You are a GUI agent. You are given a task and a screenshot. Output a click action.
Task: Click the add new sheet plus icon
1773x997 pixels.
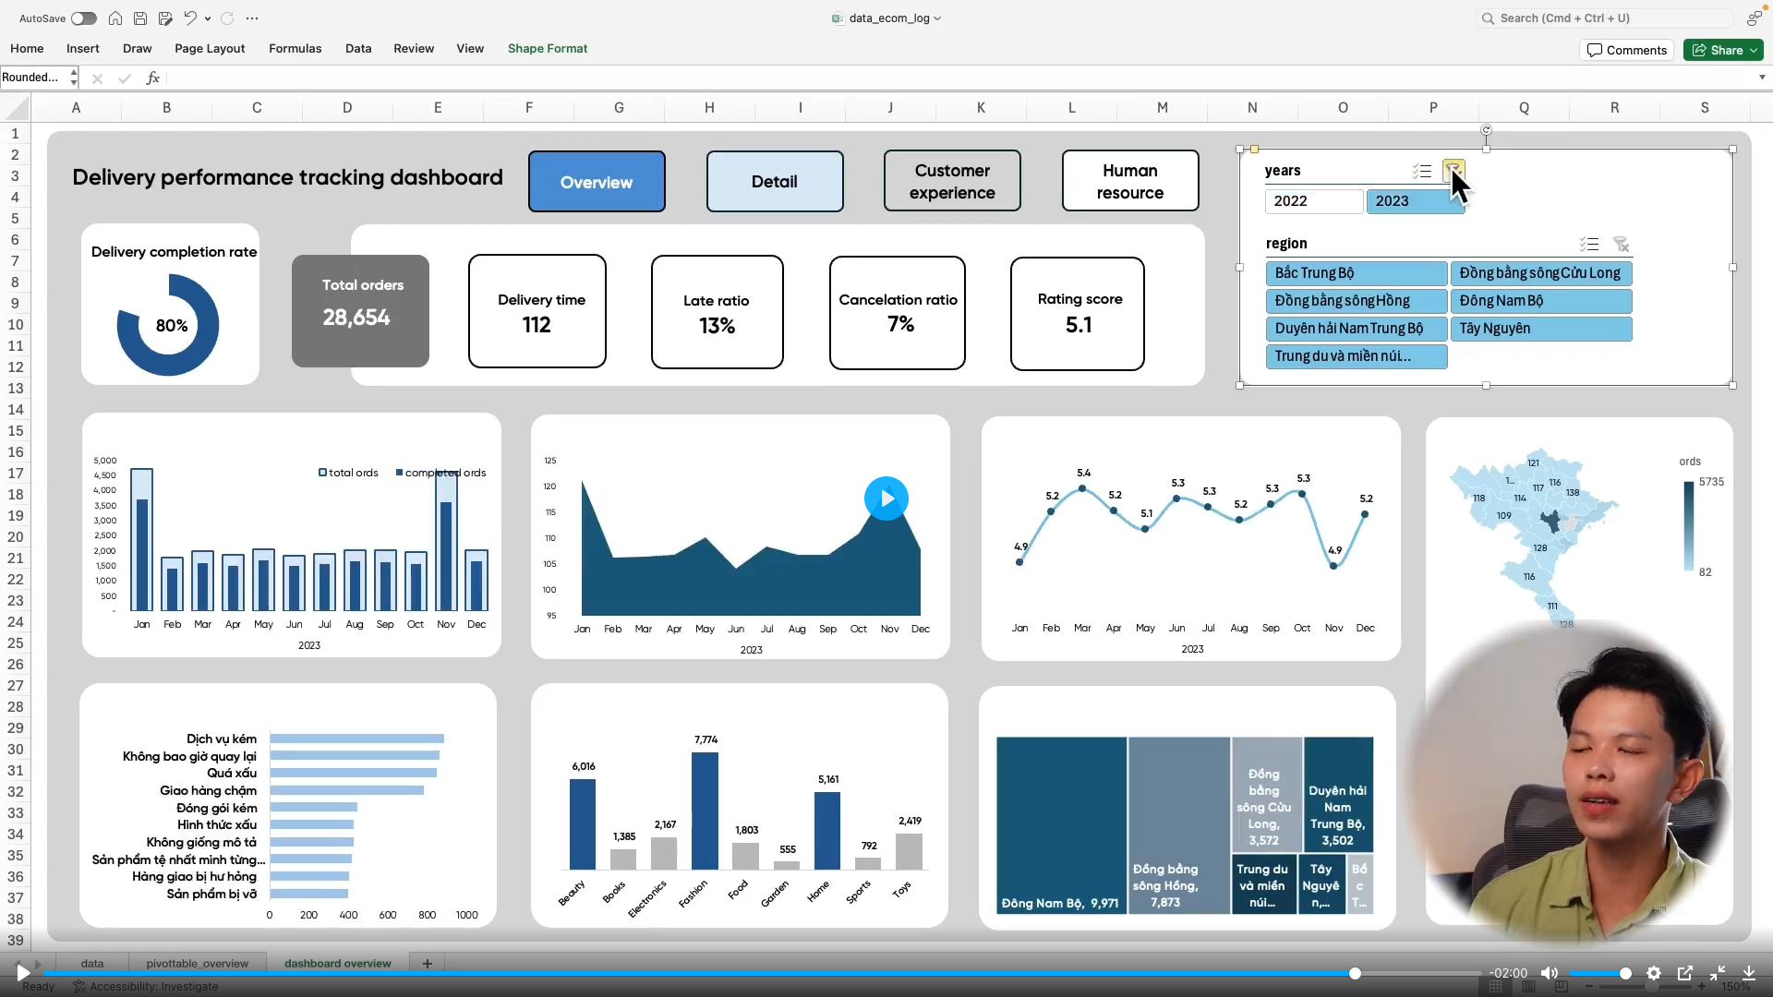428,963
